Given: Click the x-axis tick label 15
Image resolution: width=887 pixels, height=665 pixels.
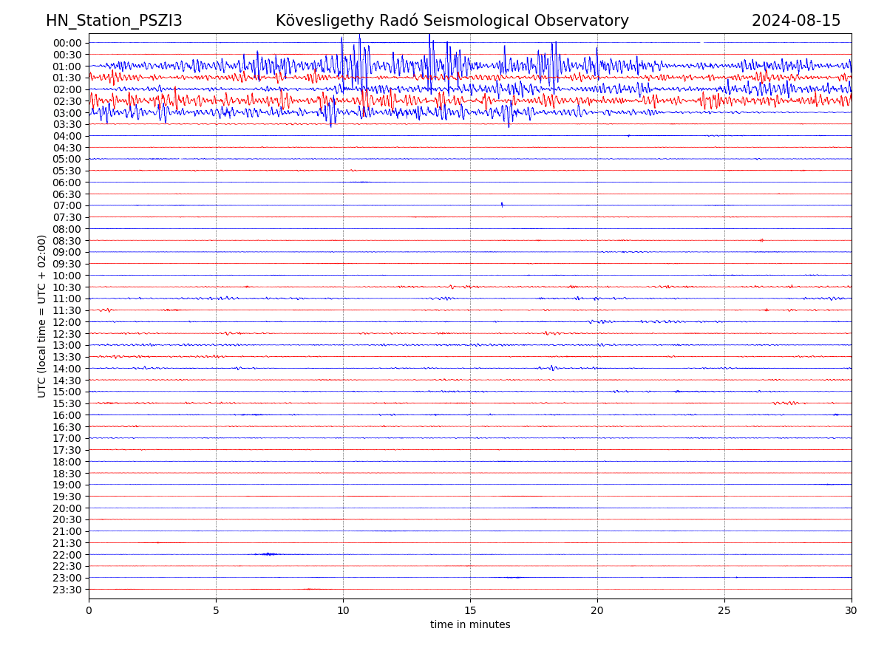Looking at the screenshot, I should [x=470, y=610].
